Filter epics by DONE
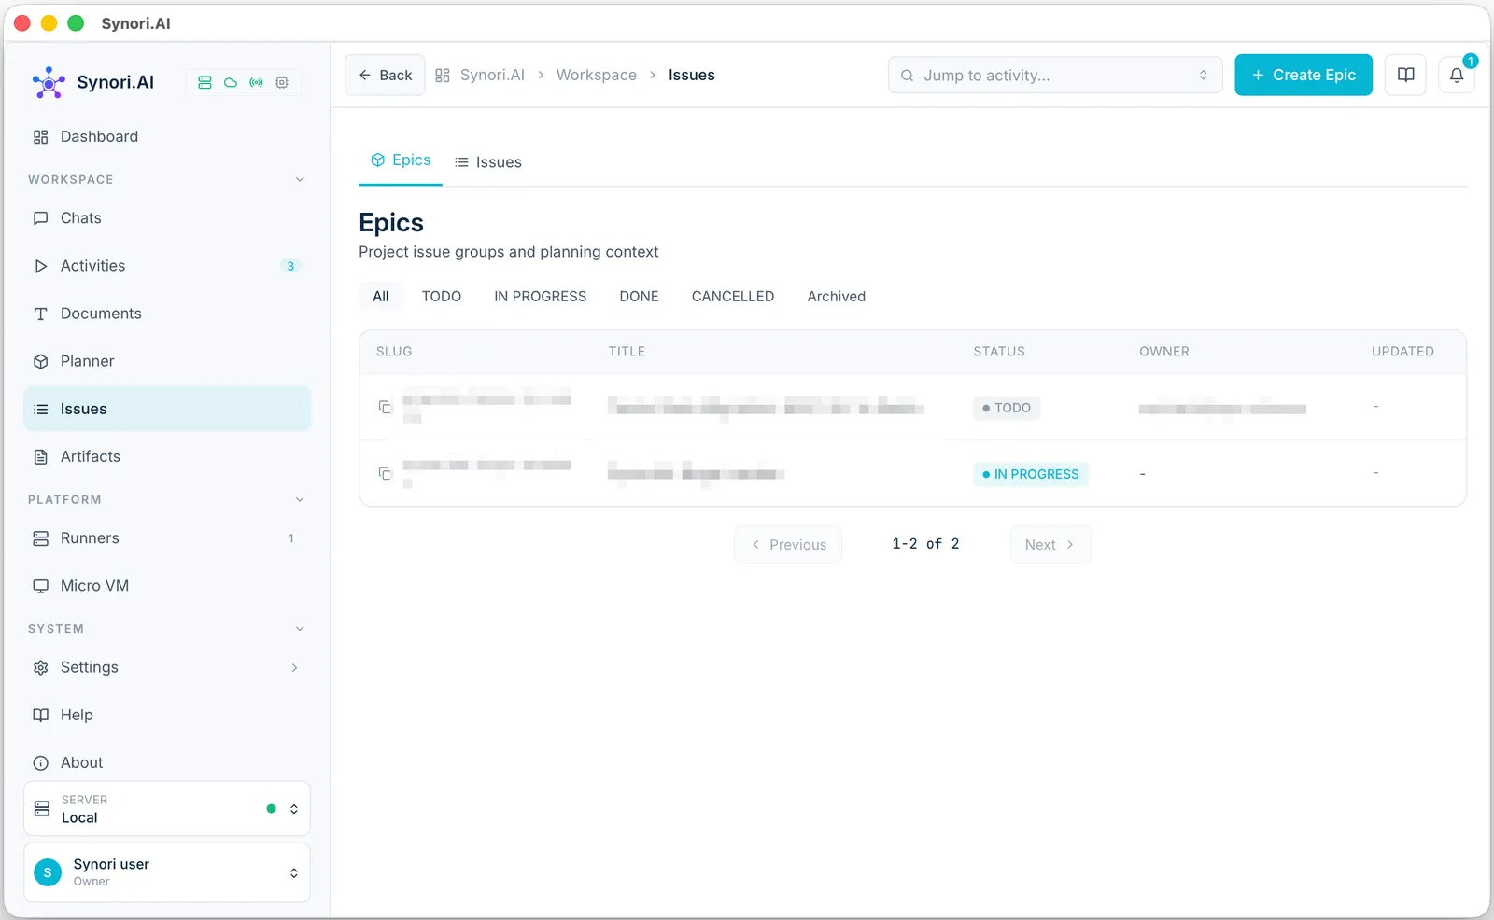The height and width of the screenshot is (920, 1494). [639, 297]
